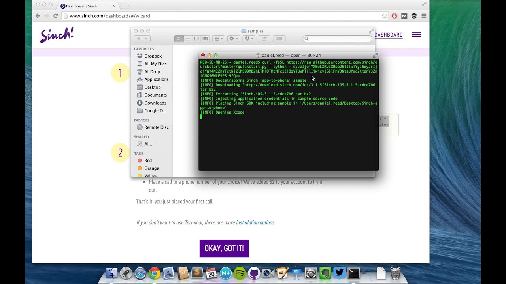The image size is (506, 284).
Task: Select Dropbox in Finder sidebar
Action: [x=152, y=56]
